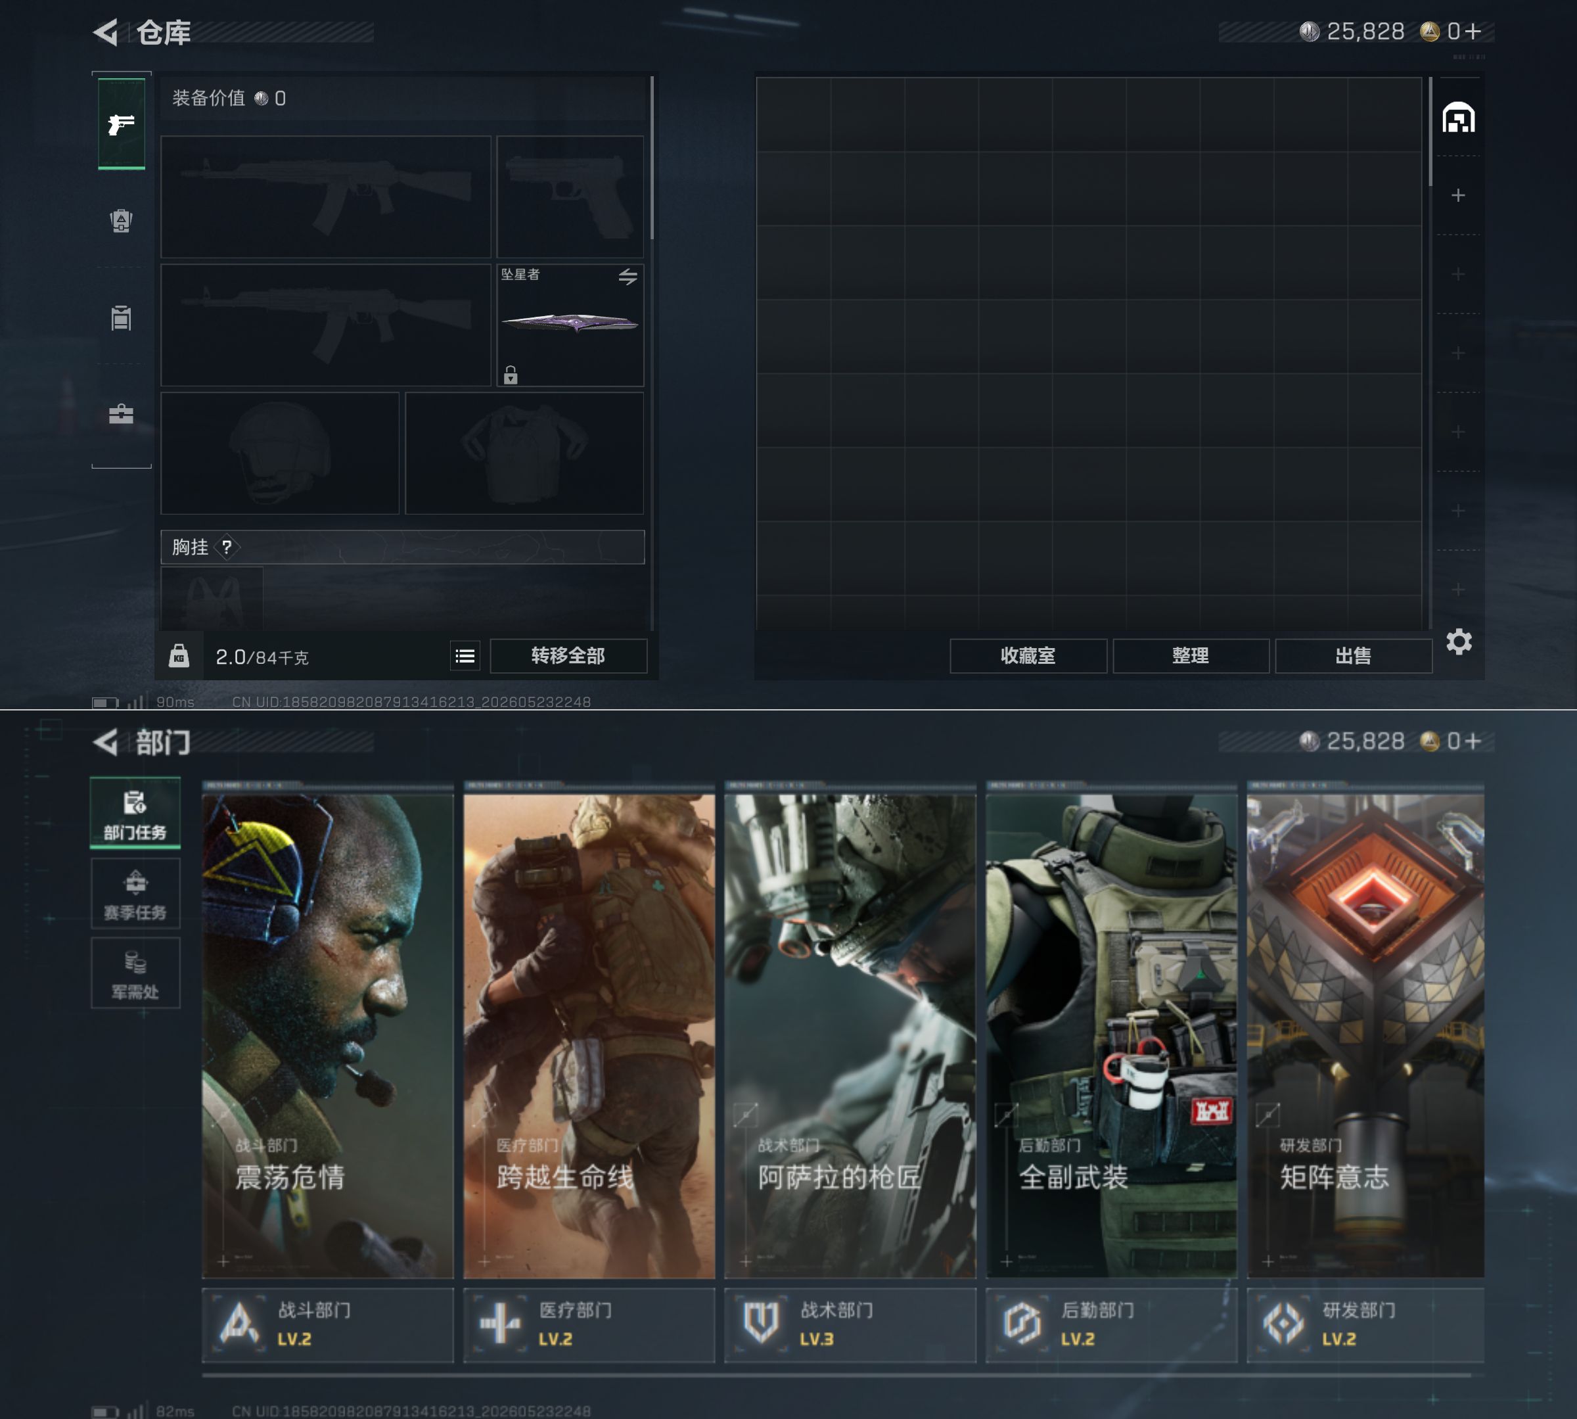Click 25,828 balance in 仓库 screen

[1365, 31]
